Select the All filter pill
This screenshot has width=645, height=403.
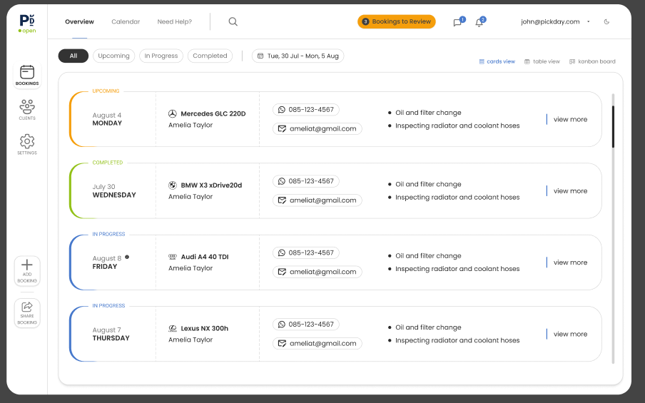tap(73, 56)
